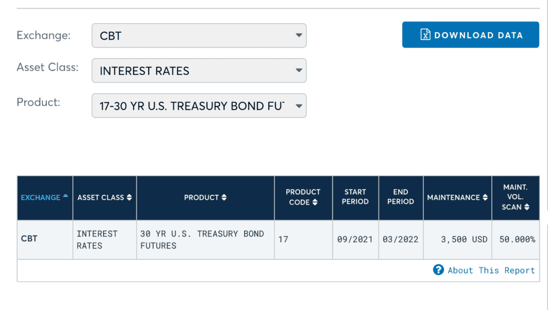Image resolution: width=548 pixels, height=310 pixels.
Task: Click the End Period column header
Action: click(400, 197)
